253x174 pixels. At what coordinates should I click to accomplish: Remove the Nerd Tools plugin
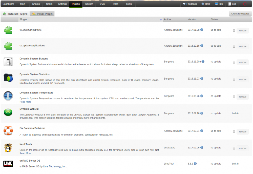click(243, 148)
